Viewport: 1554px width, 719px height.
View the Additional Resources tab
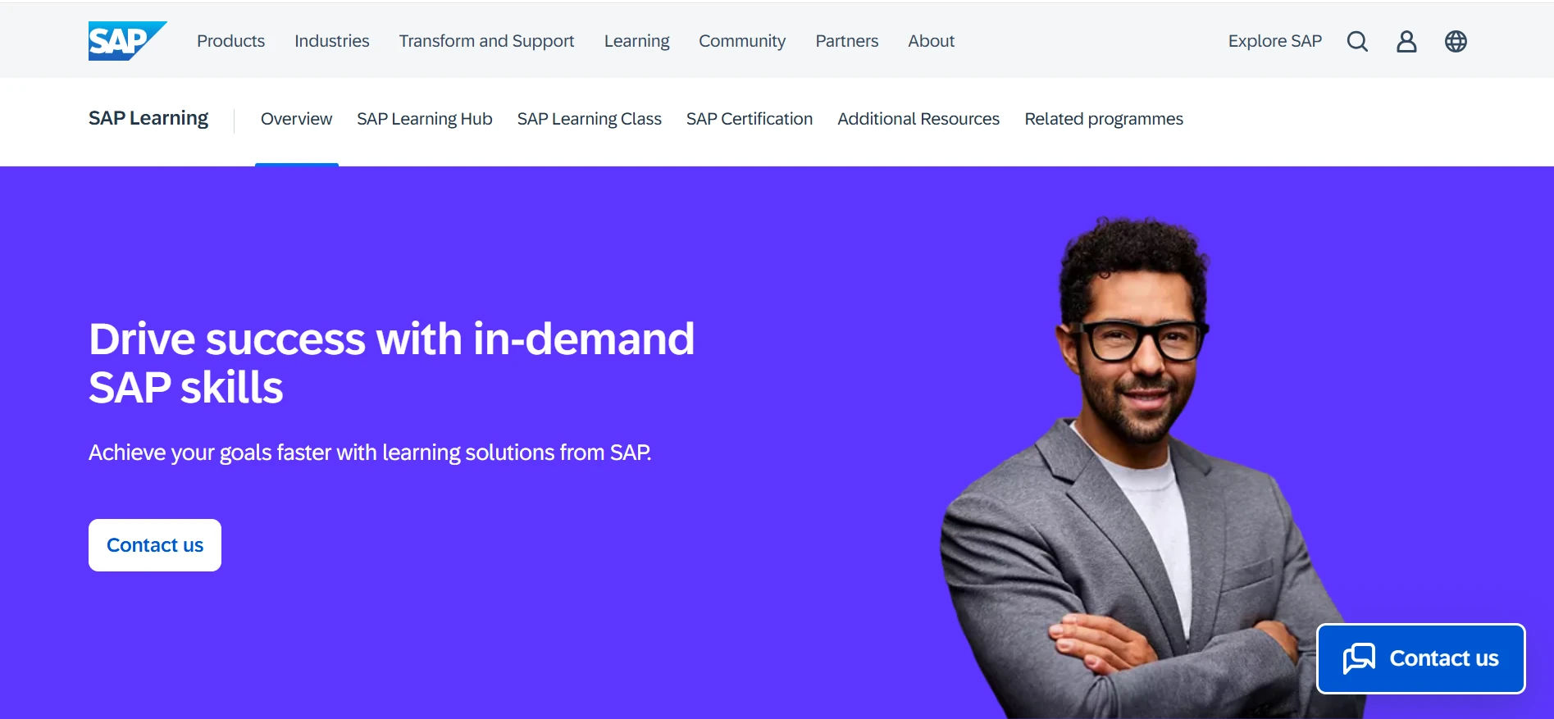coord(918,119)
